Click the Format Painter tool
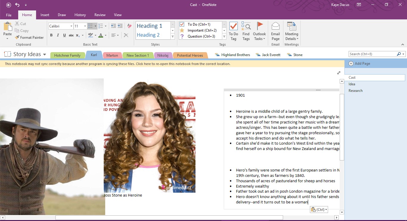The width and height of the screenshot is (407, 221). [x=29, y=38]
